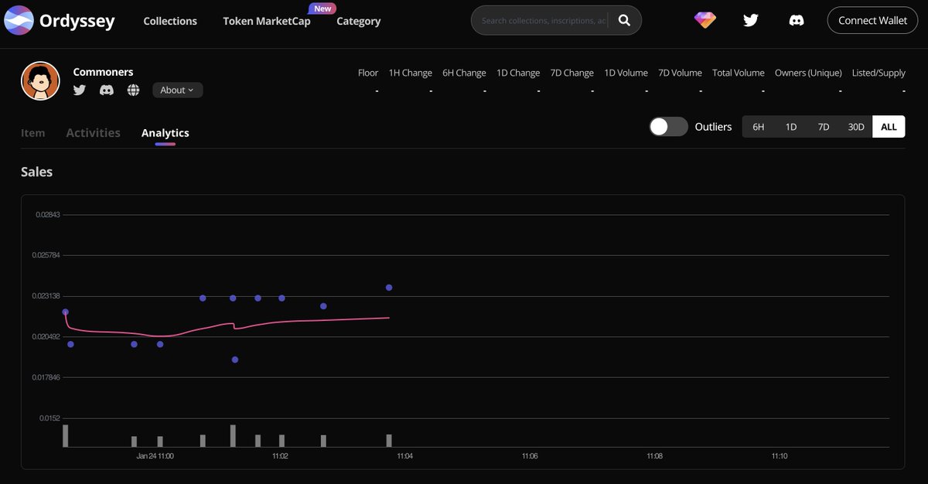Viewport: 928px width, 484px height.
Task: Click the 0.02843 axis value
Action: (x=48, y=215)
